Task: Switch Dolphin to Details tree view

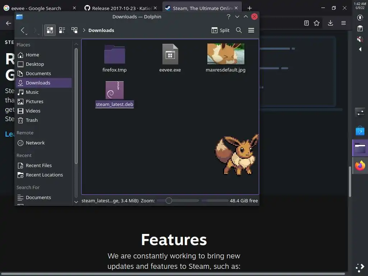Action: 74,30
